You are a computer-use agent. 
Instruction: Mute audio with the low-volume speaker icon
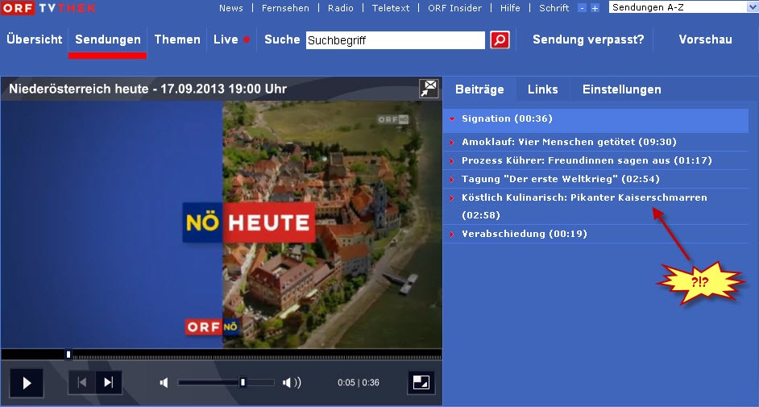coord(164,383)
